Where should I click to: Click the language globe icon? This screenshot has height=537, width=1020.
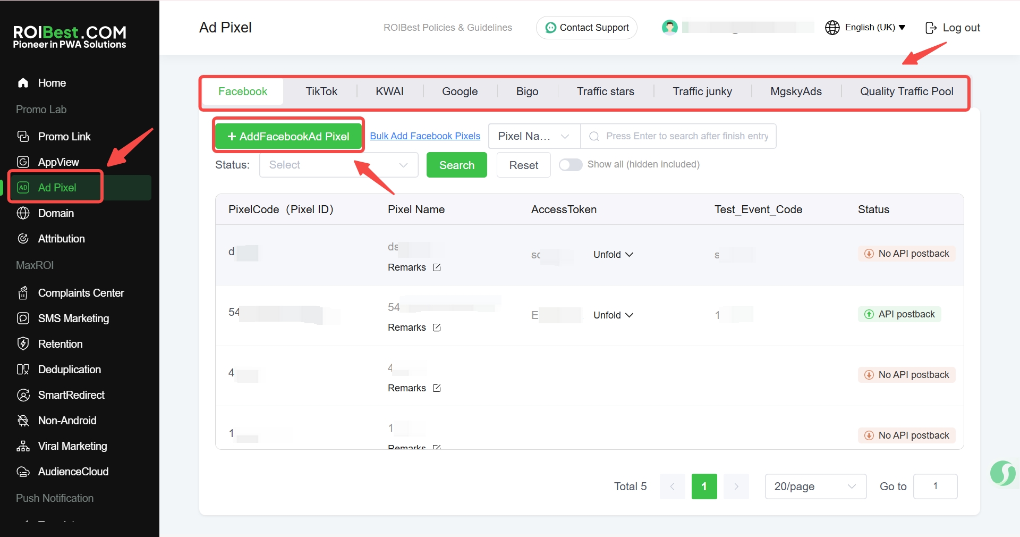click(832, 28)
